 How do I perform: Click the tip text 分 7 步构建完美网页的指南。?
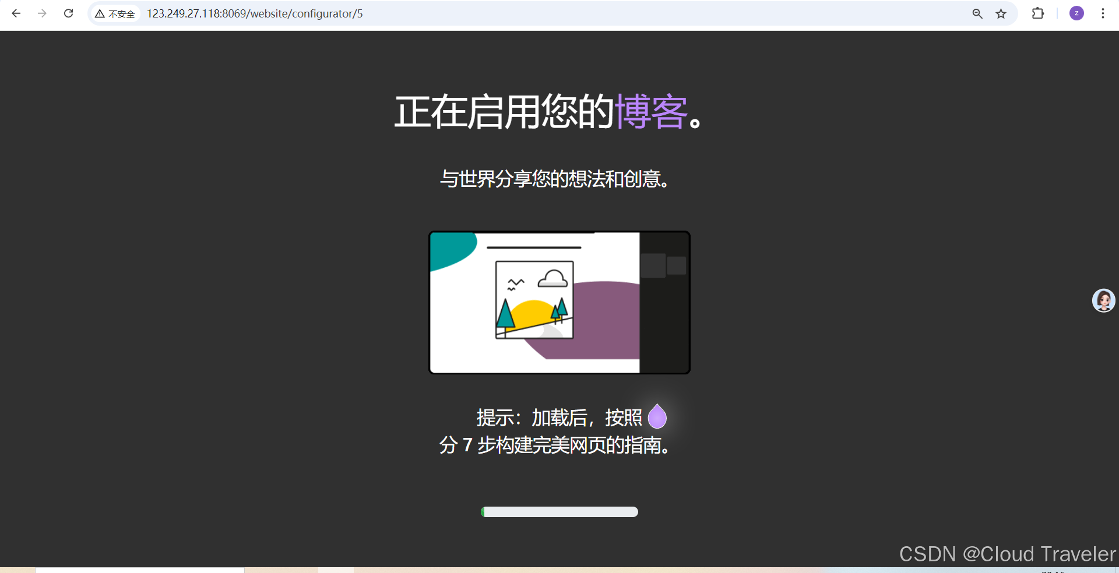pos(555,445)
